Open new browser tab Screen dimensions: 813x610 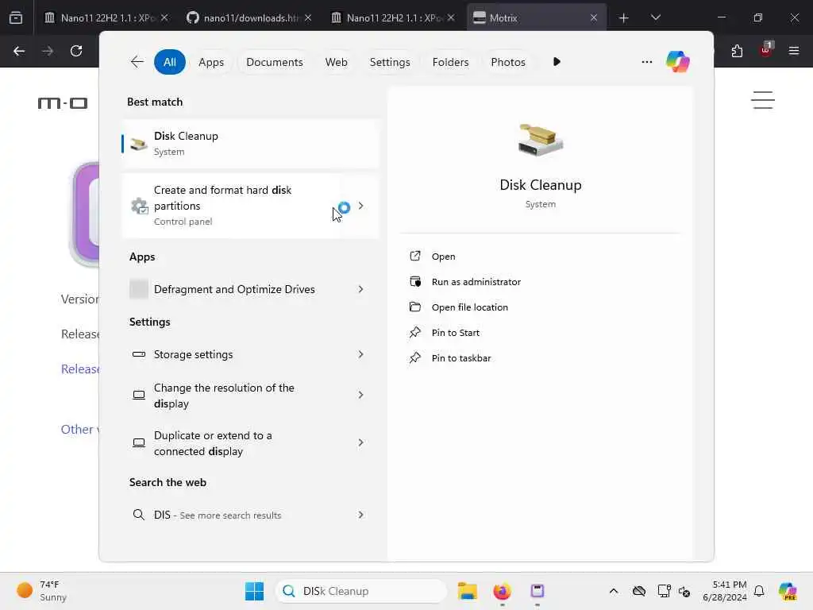[x=624, y=18]
